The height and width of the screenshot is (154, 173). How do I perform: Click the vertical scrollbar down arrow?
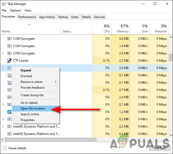pos(171,135)
